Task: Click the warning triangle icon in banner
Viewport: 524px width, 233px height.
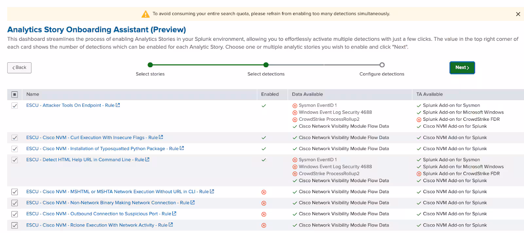Action: 145,14
